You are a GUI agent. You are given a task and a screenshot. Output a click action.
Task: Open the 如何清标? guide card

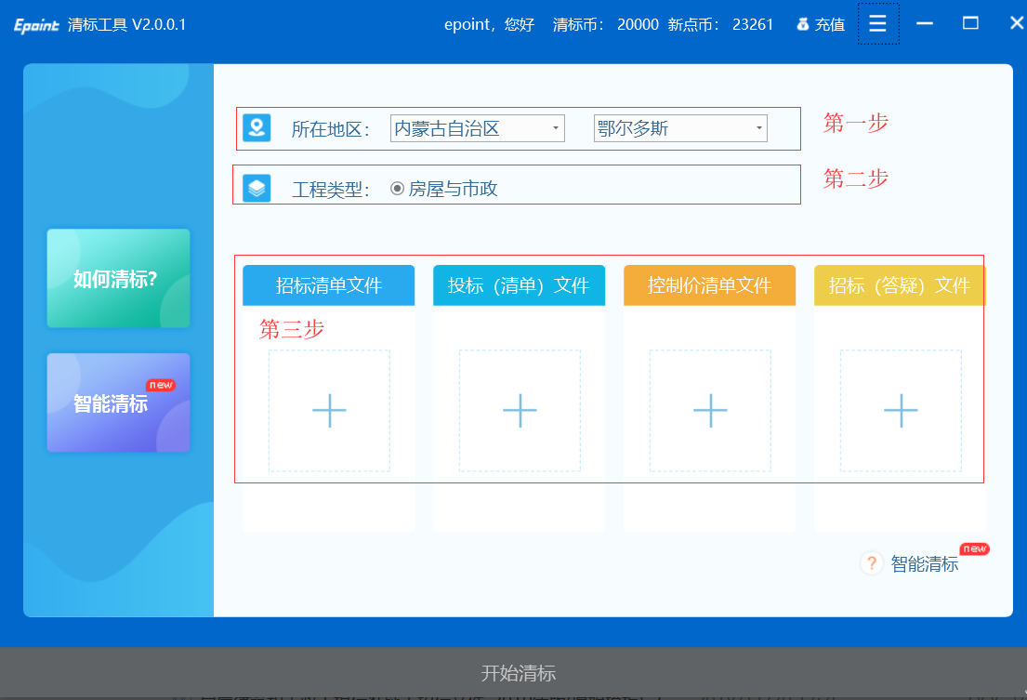118,279
